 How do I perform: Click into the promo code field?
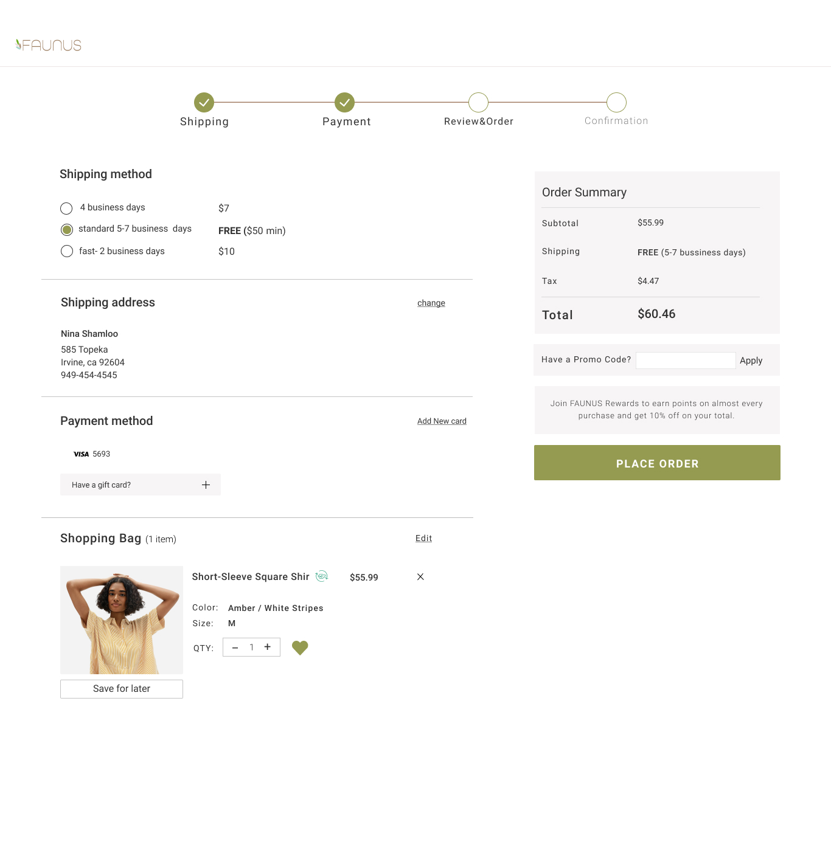click(x=686, y=361)
